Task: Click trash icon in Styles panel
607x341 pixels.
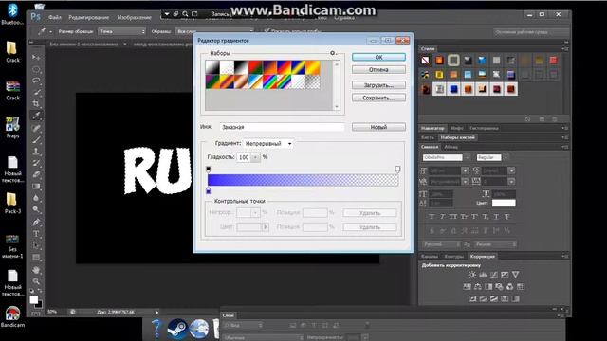Action: click(x=554, y=119)
